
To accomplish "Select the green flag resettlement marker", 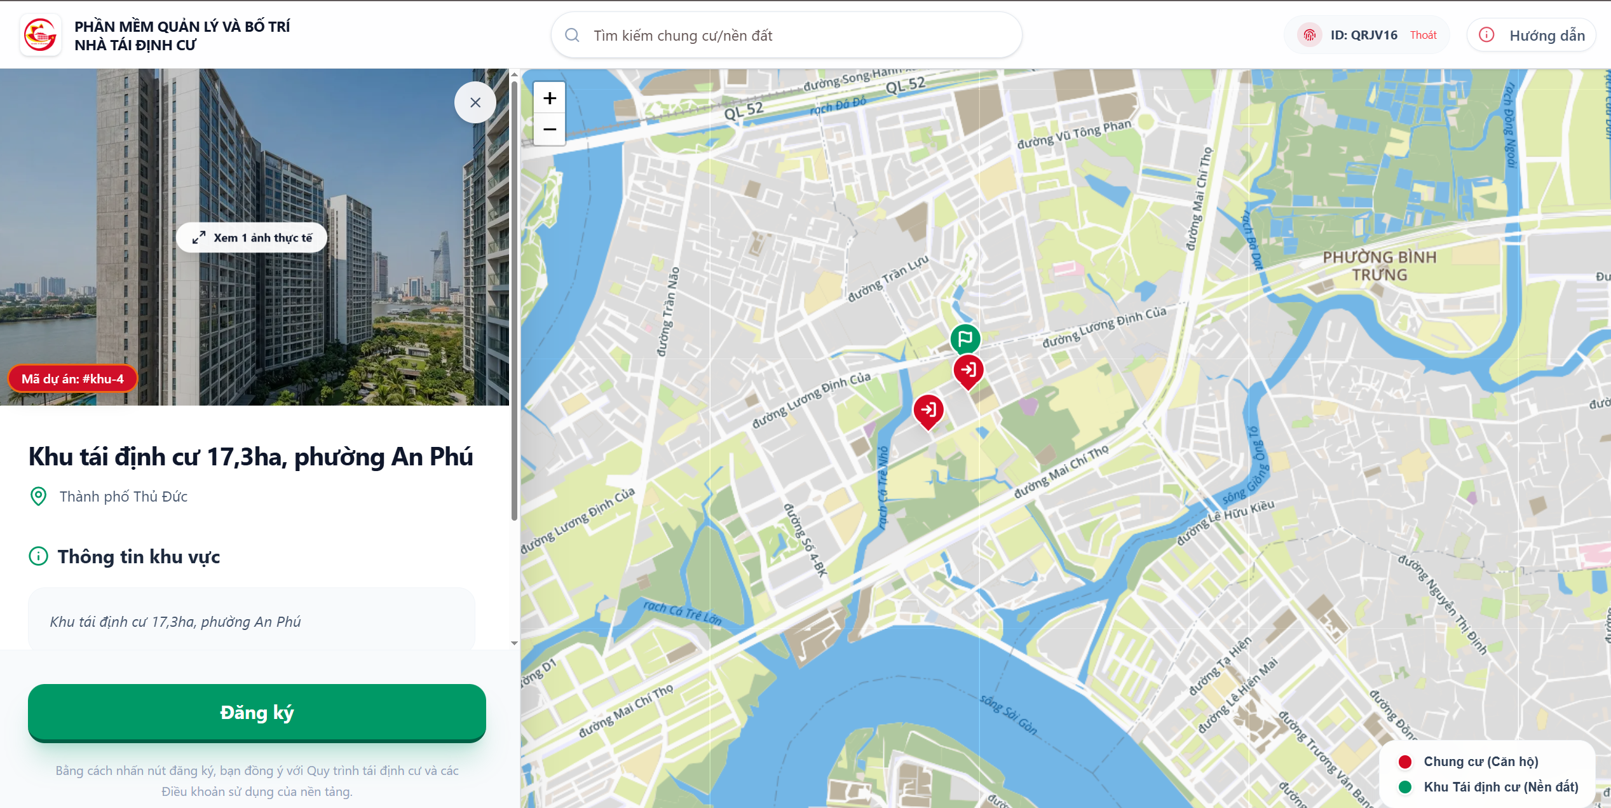I will pos(965,339).
